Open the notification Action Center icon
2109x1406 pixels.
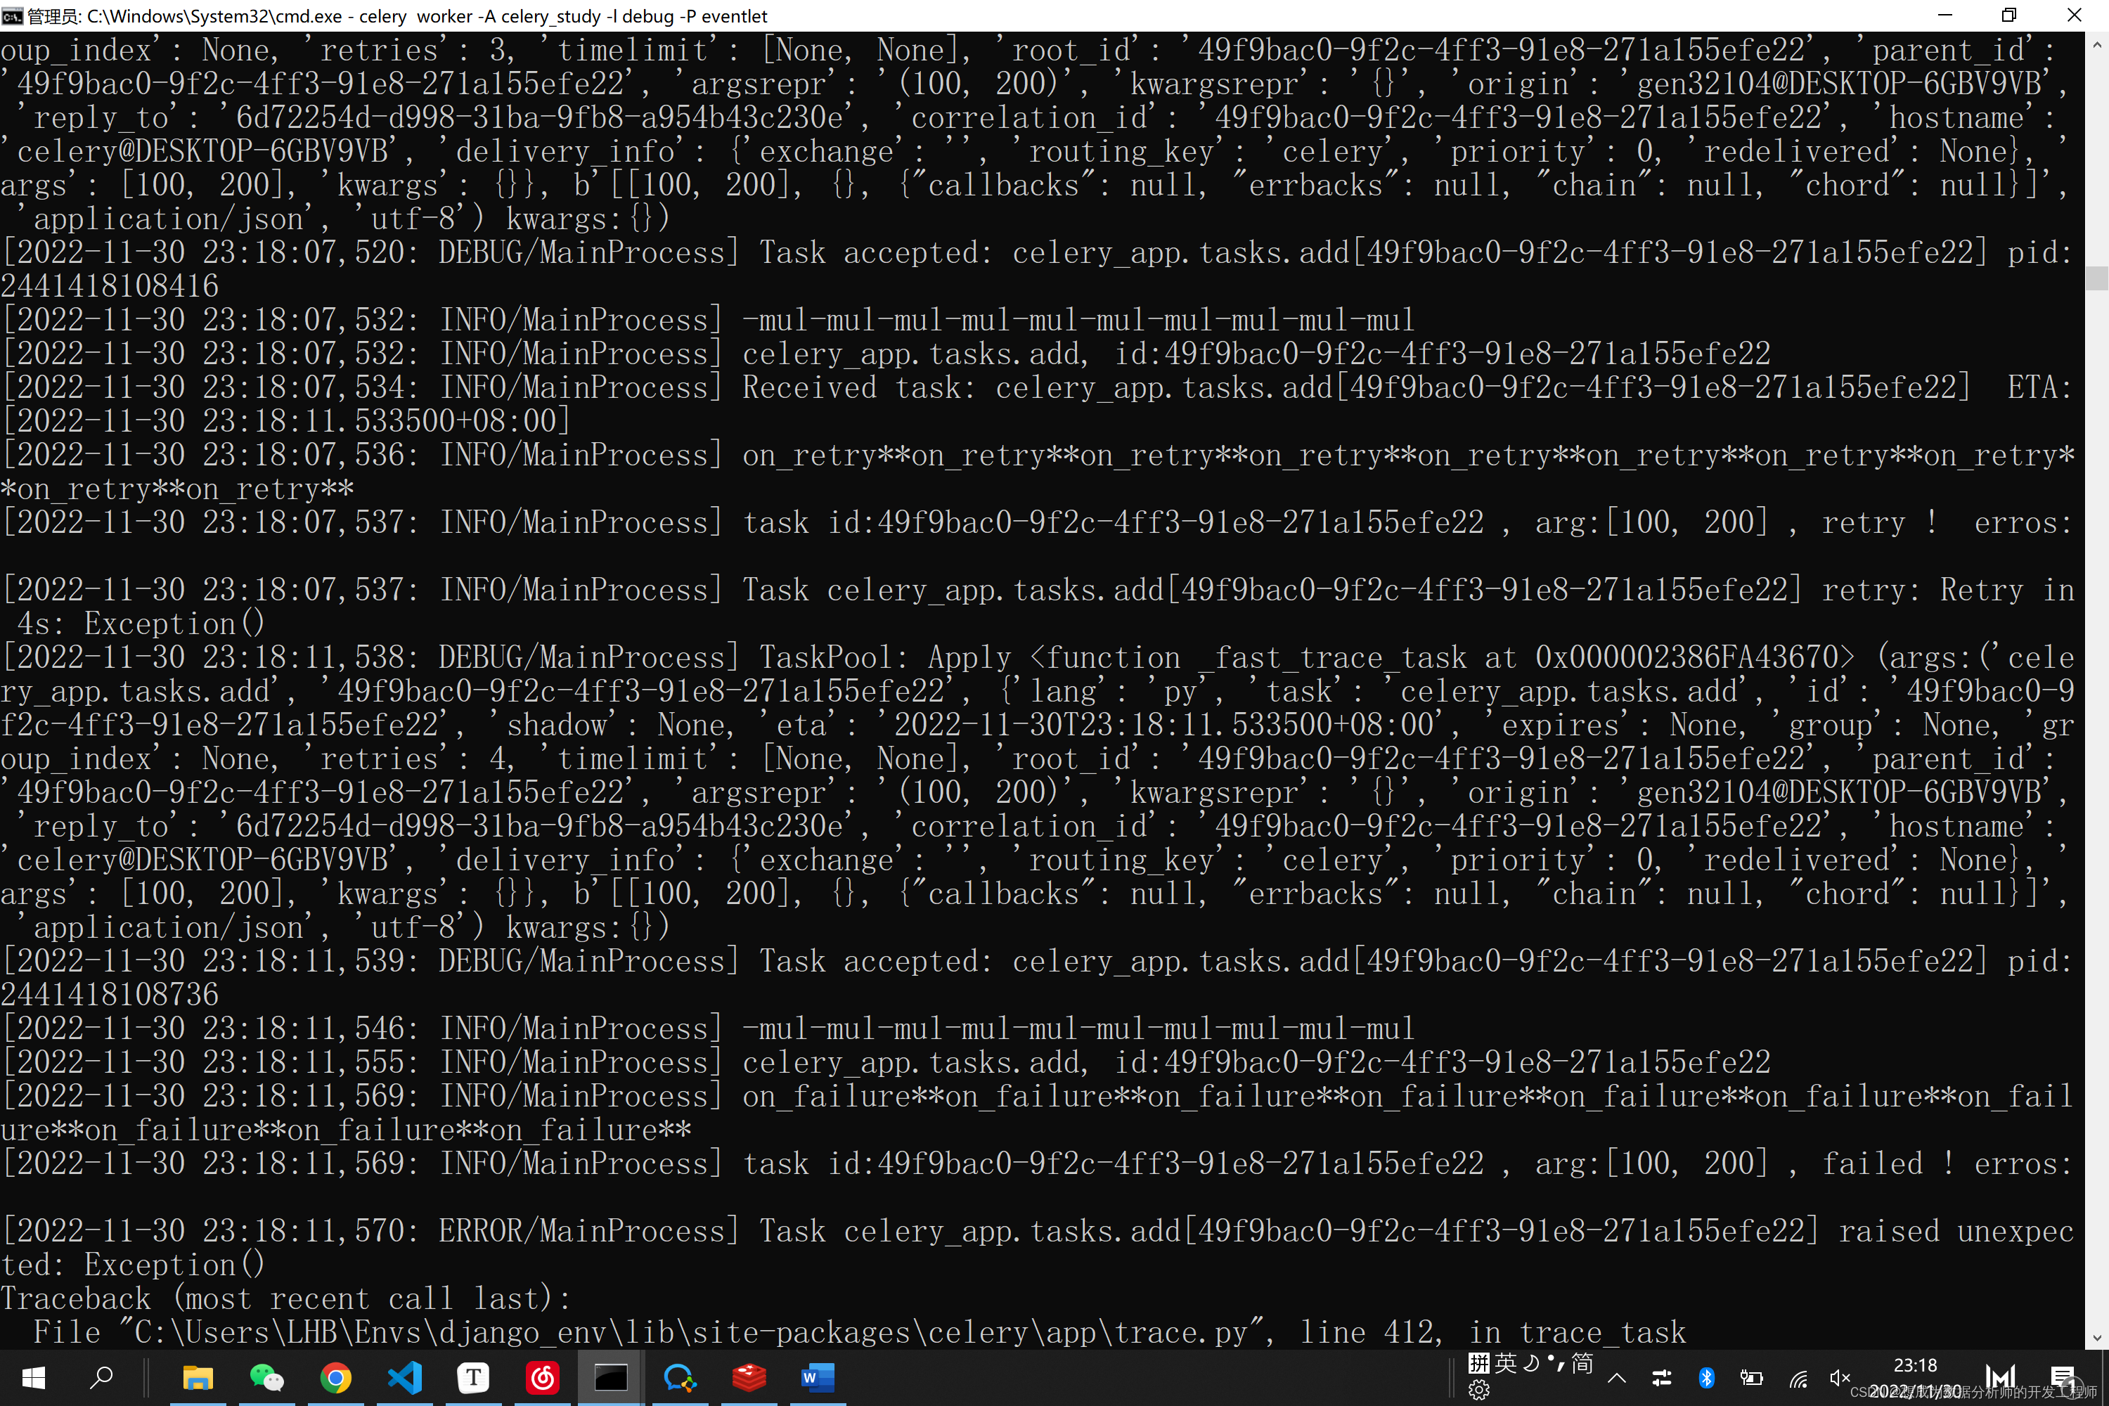coord(2063,1378)
